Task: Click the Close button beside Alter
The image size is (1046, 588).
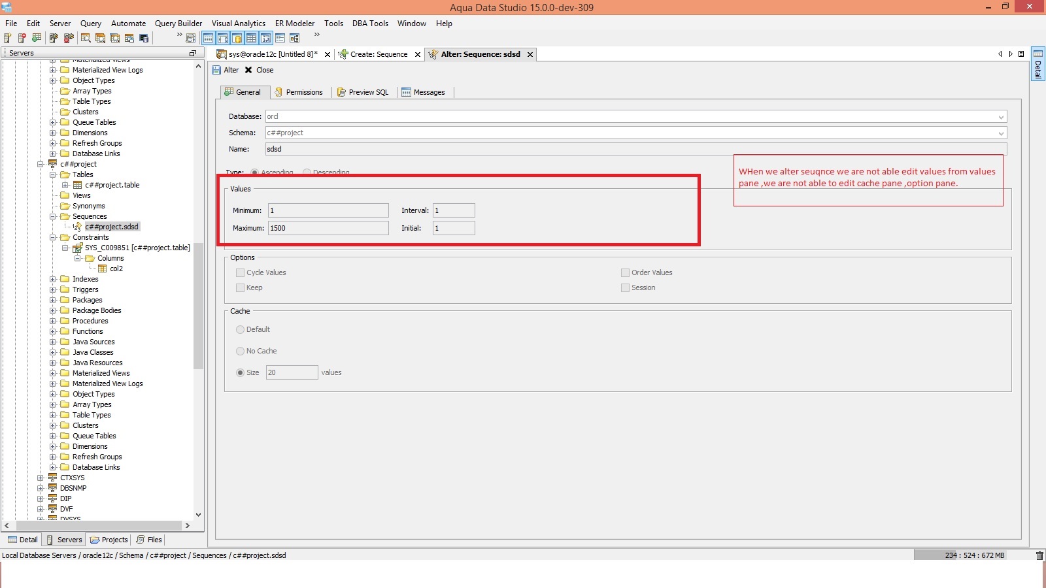Action: coord(259,70)
